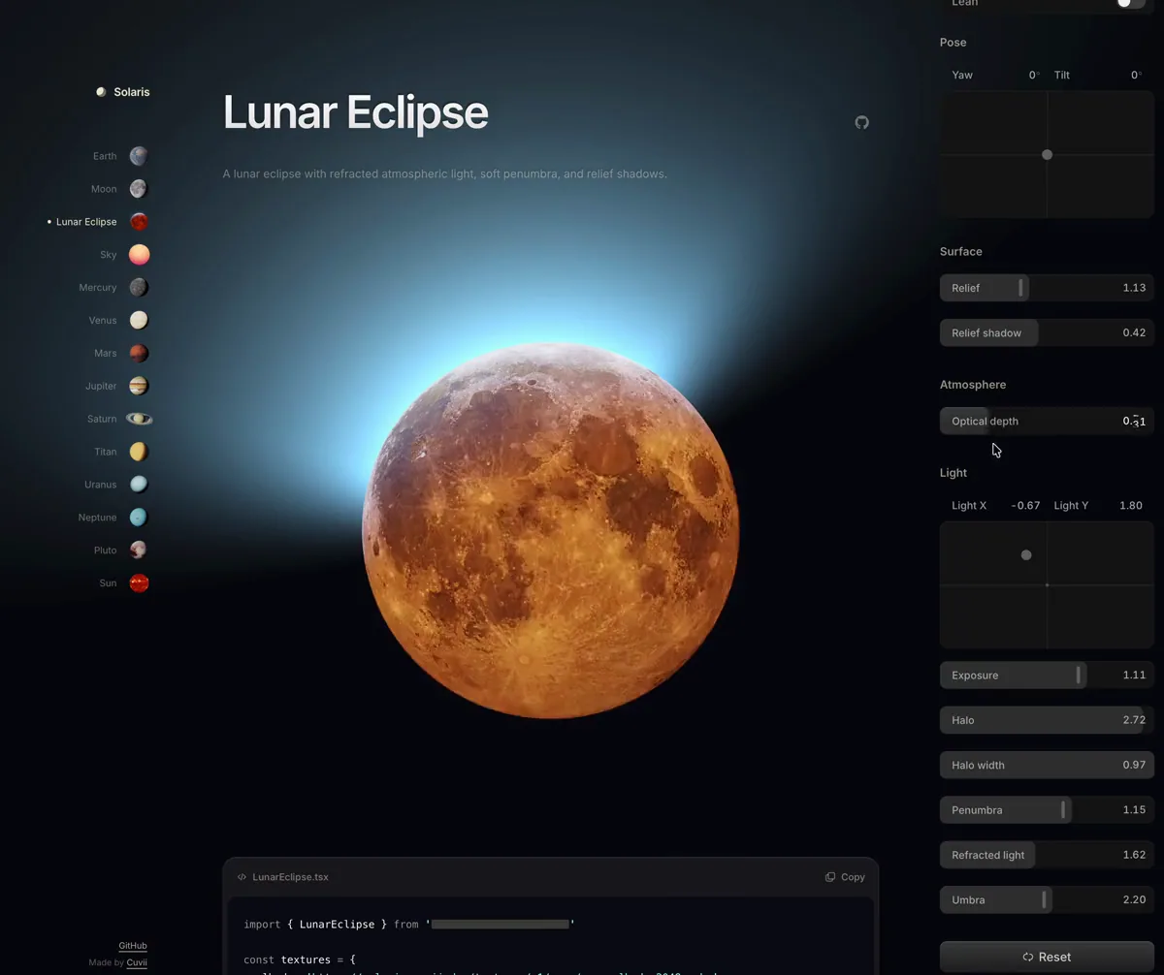Click the Refracted light slider
Viewport: 1164px width, 975px height.
(x=1047, y=855)
